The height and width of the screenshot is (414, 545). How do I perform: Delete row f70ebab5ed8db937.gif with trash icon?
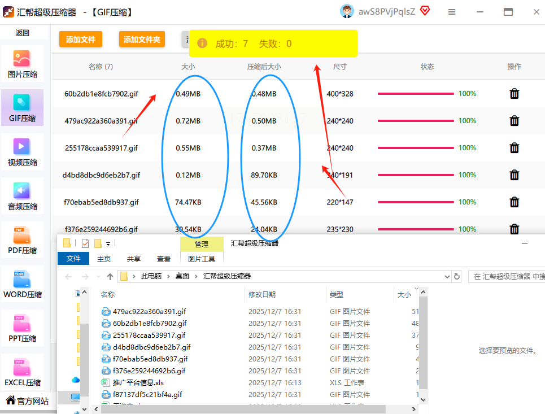[x=514, y=202]
